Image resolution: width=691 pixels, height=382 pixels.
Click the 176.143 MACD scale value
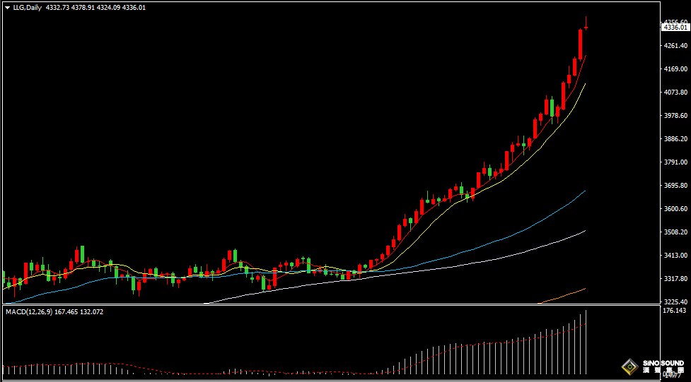(x=674, y=311)
